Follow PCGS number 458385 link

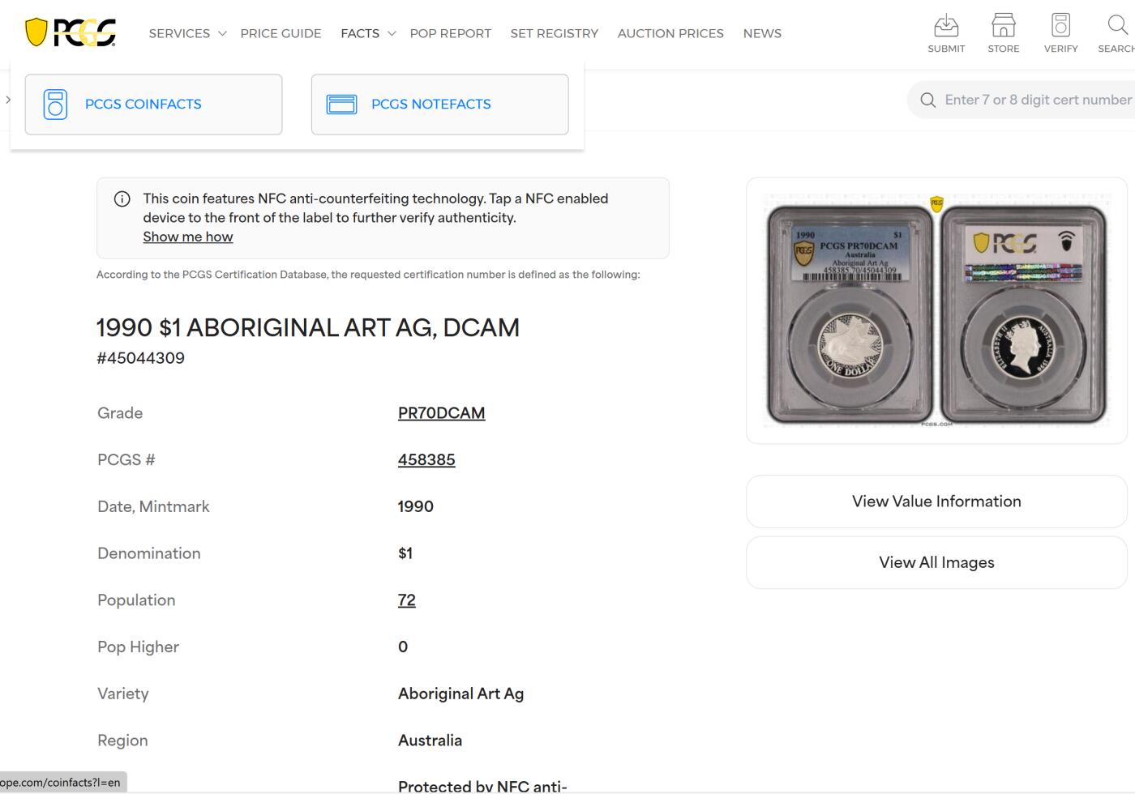(x=426, y=460)
